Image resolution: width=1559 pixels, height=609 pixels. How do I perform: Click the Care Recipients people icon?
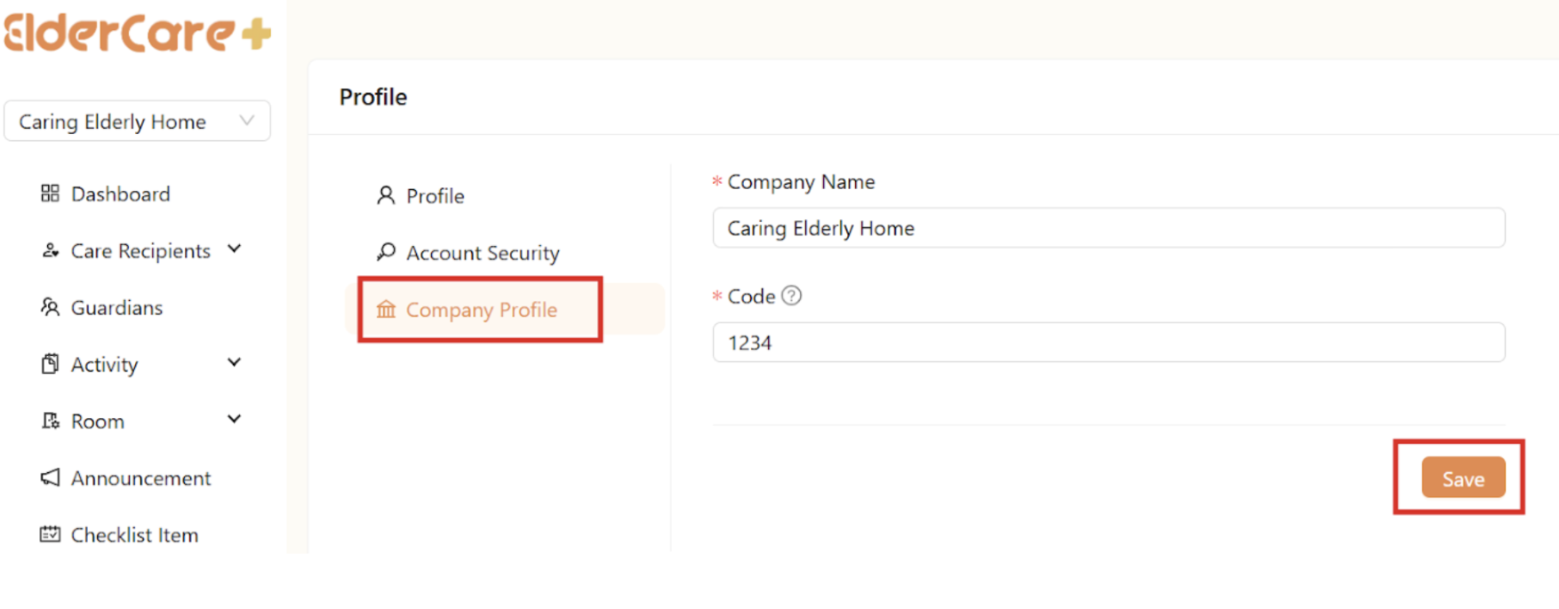pyautogui.click(x=50, y=249)
